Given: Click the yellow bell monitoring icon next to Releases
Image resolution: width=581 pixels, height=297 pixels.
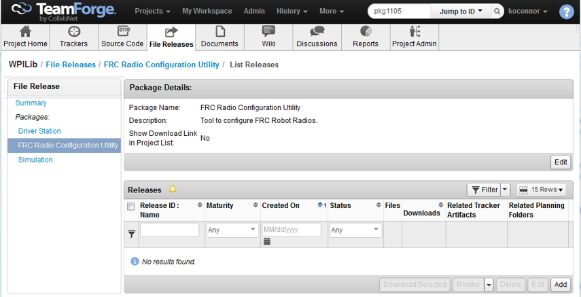Looking at the screenshot, I should pyautogui.click(x=173, y=189).
